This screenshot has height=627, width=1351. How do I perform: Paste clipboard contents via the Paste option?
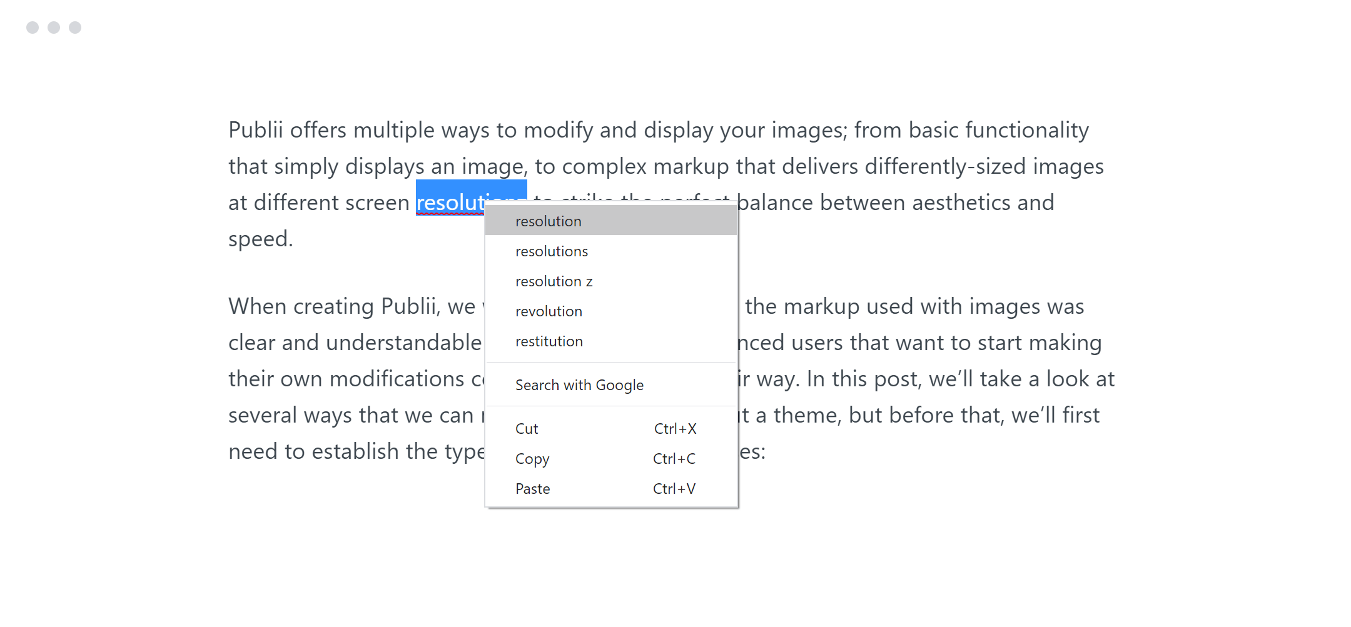coord(532,488)
